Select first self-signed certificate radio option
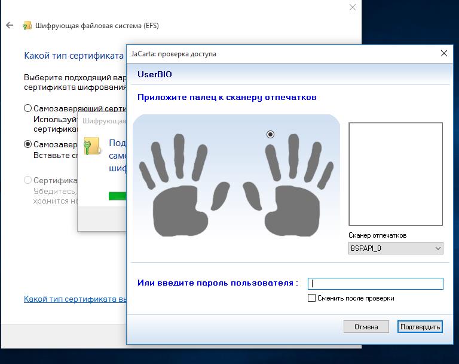The width and height of the screenshot is (459, 364). coord(28,108)
